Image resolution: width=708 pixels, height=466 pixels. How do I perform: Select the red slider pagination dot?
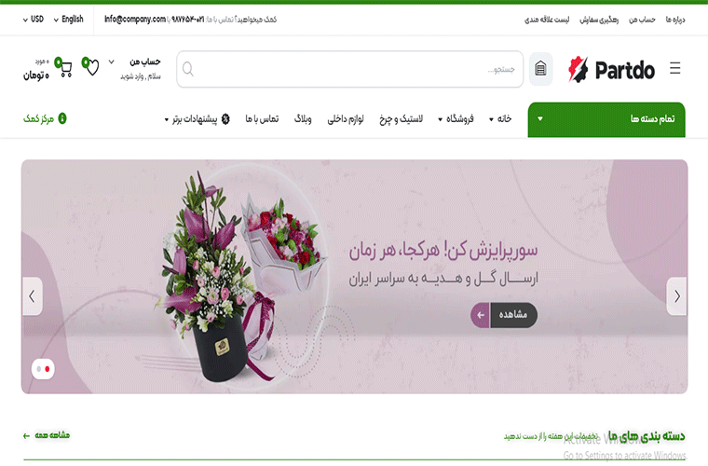tap(48, 369)
